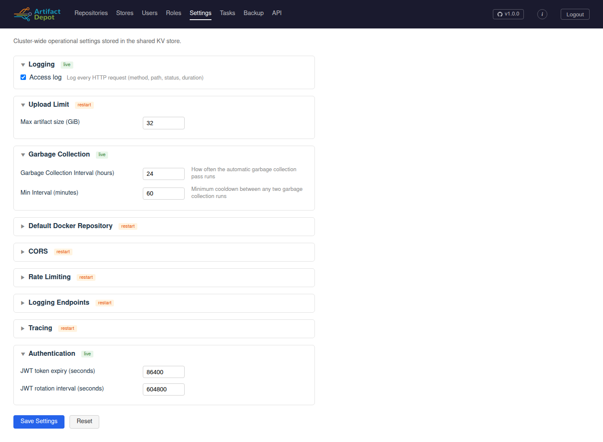Click the Artifact Depot logo
The width and height of the screenshot is (603, 442).
(37, 14)
